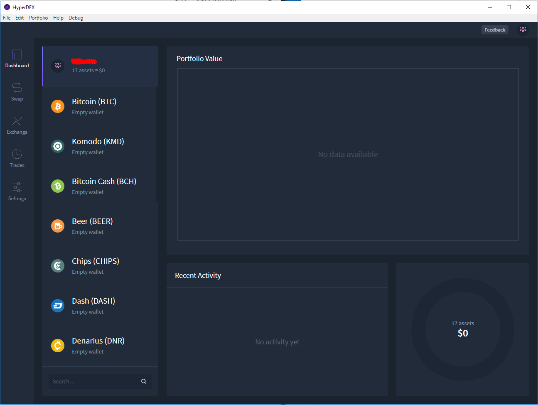The image size is (538, 405).
Task: Select the Dash (DASH) coin icon
Action: (58, 306)
